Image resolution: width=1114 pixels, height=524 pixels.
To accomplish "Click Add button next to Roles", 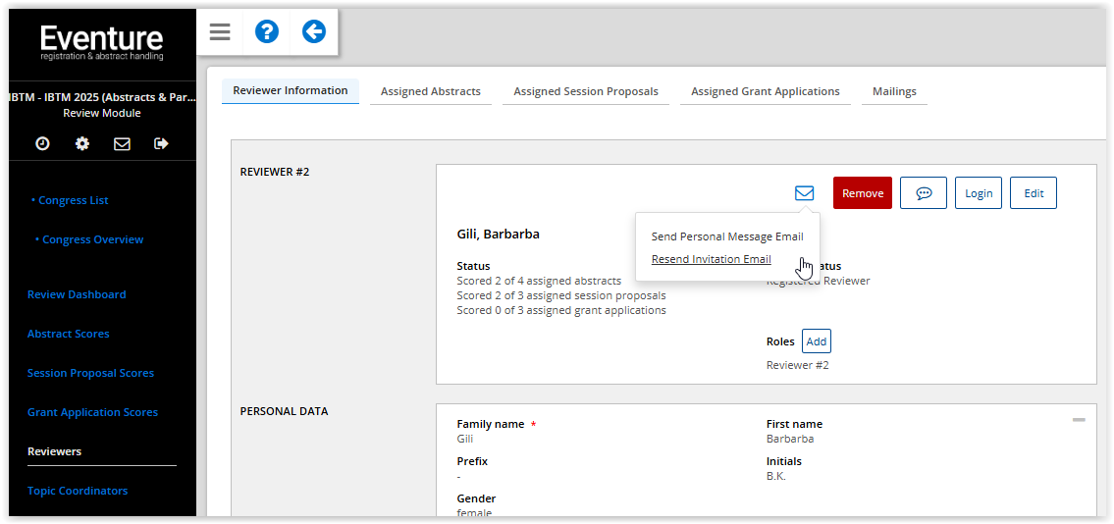I will click(816, 341).
